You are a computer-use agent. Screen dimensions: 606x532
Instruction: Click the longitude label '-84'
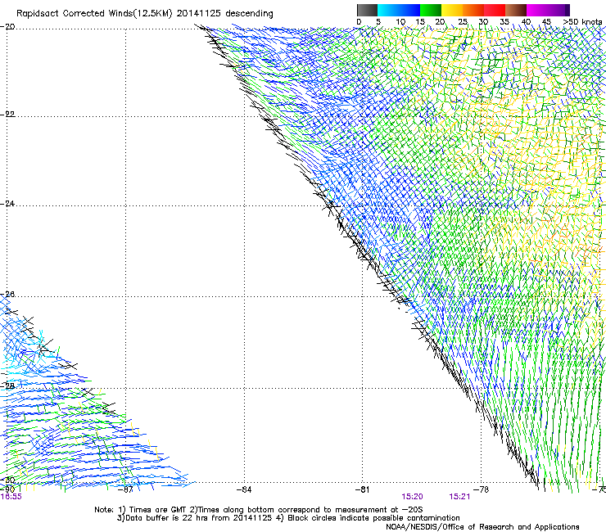244,489
